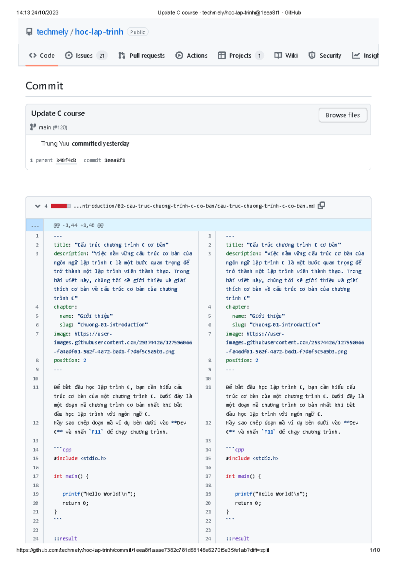397x562 pixels.
Task: Copy the changed file path
Action: coord(321,206)
